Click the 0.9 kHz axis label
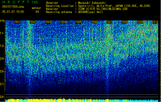The height and width of the screenshot is (102, 161). tap(2, 59)
